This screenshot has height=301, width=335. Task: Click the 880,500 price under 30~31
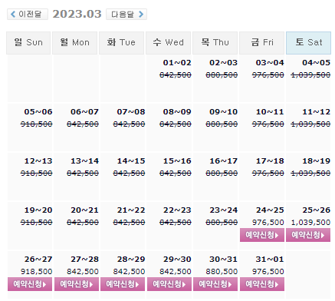pos(222,271)
